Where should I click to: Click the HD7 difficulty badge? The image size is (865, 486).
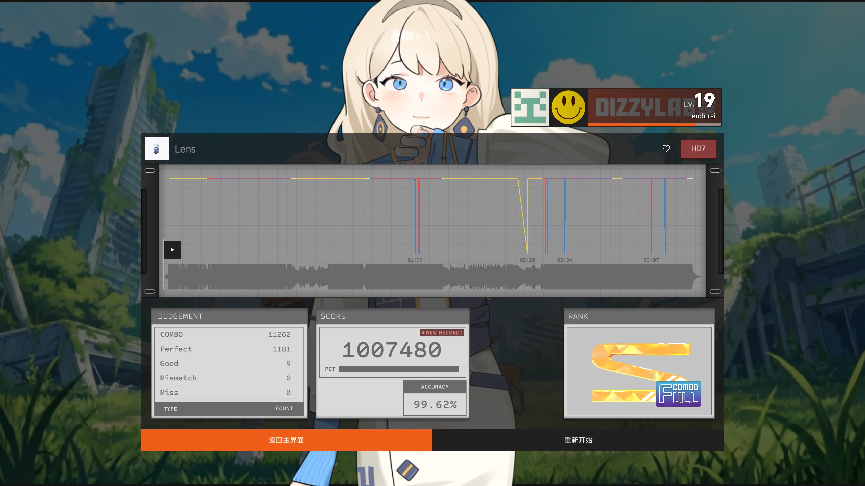[698, 149]
